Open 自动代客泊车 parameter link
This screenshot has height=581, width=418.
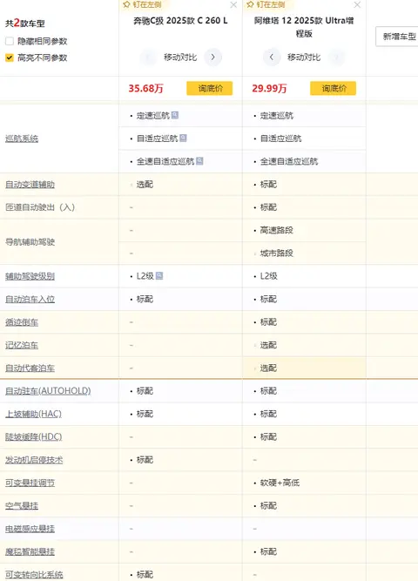(30, 368)
